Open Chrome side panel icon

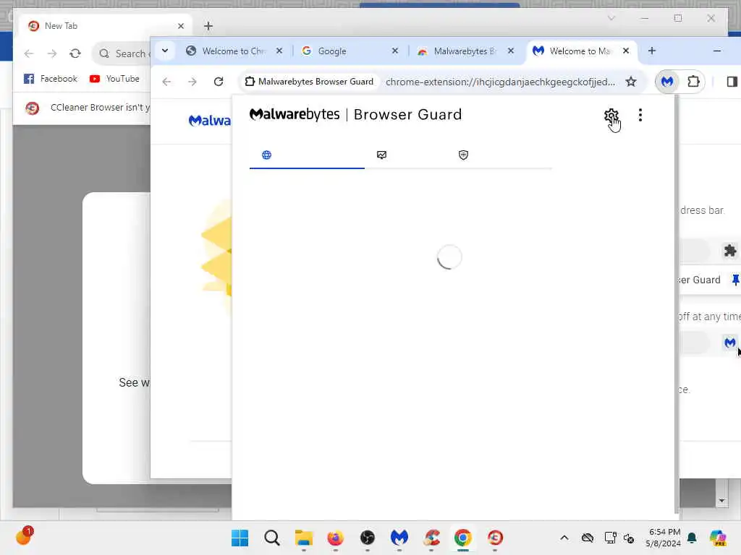(732, 82)
